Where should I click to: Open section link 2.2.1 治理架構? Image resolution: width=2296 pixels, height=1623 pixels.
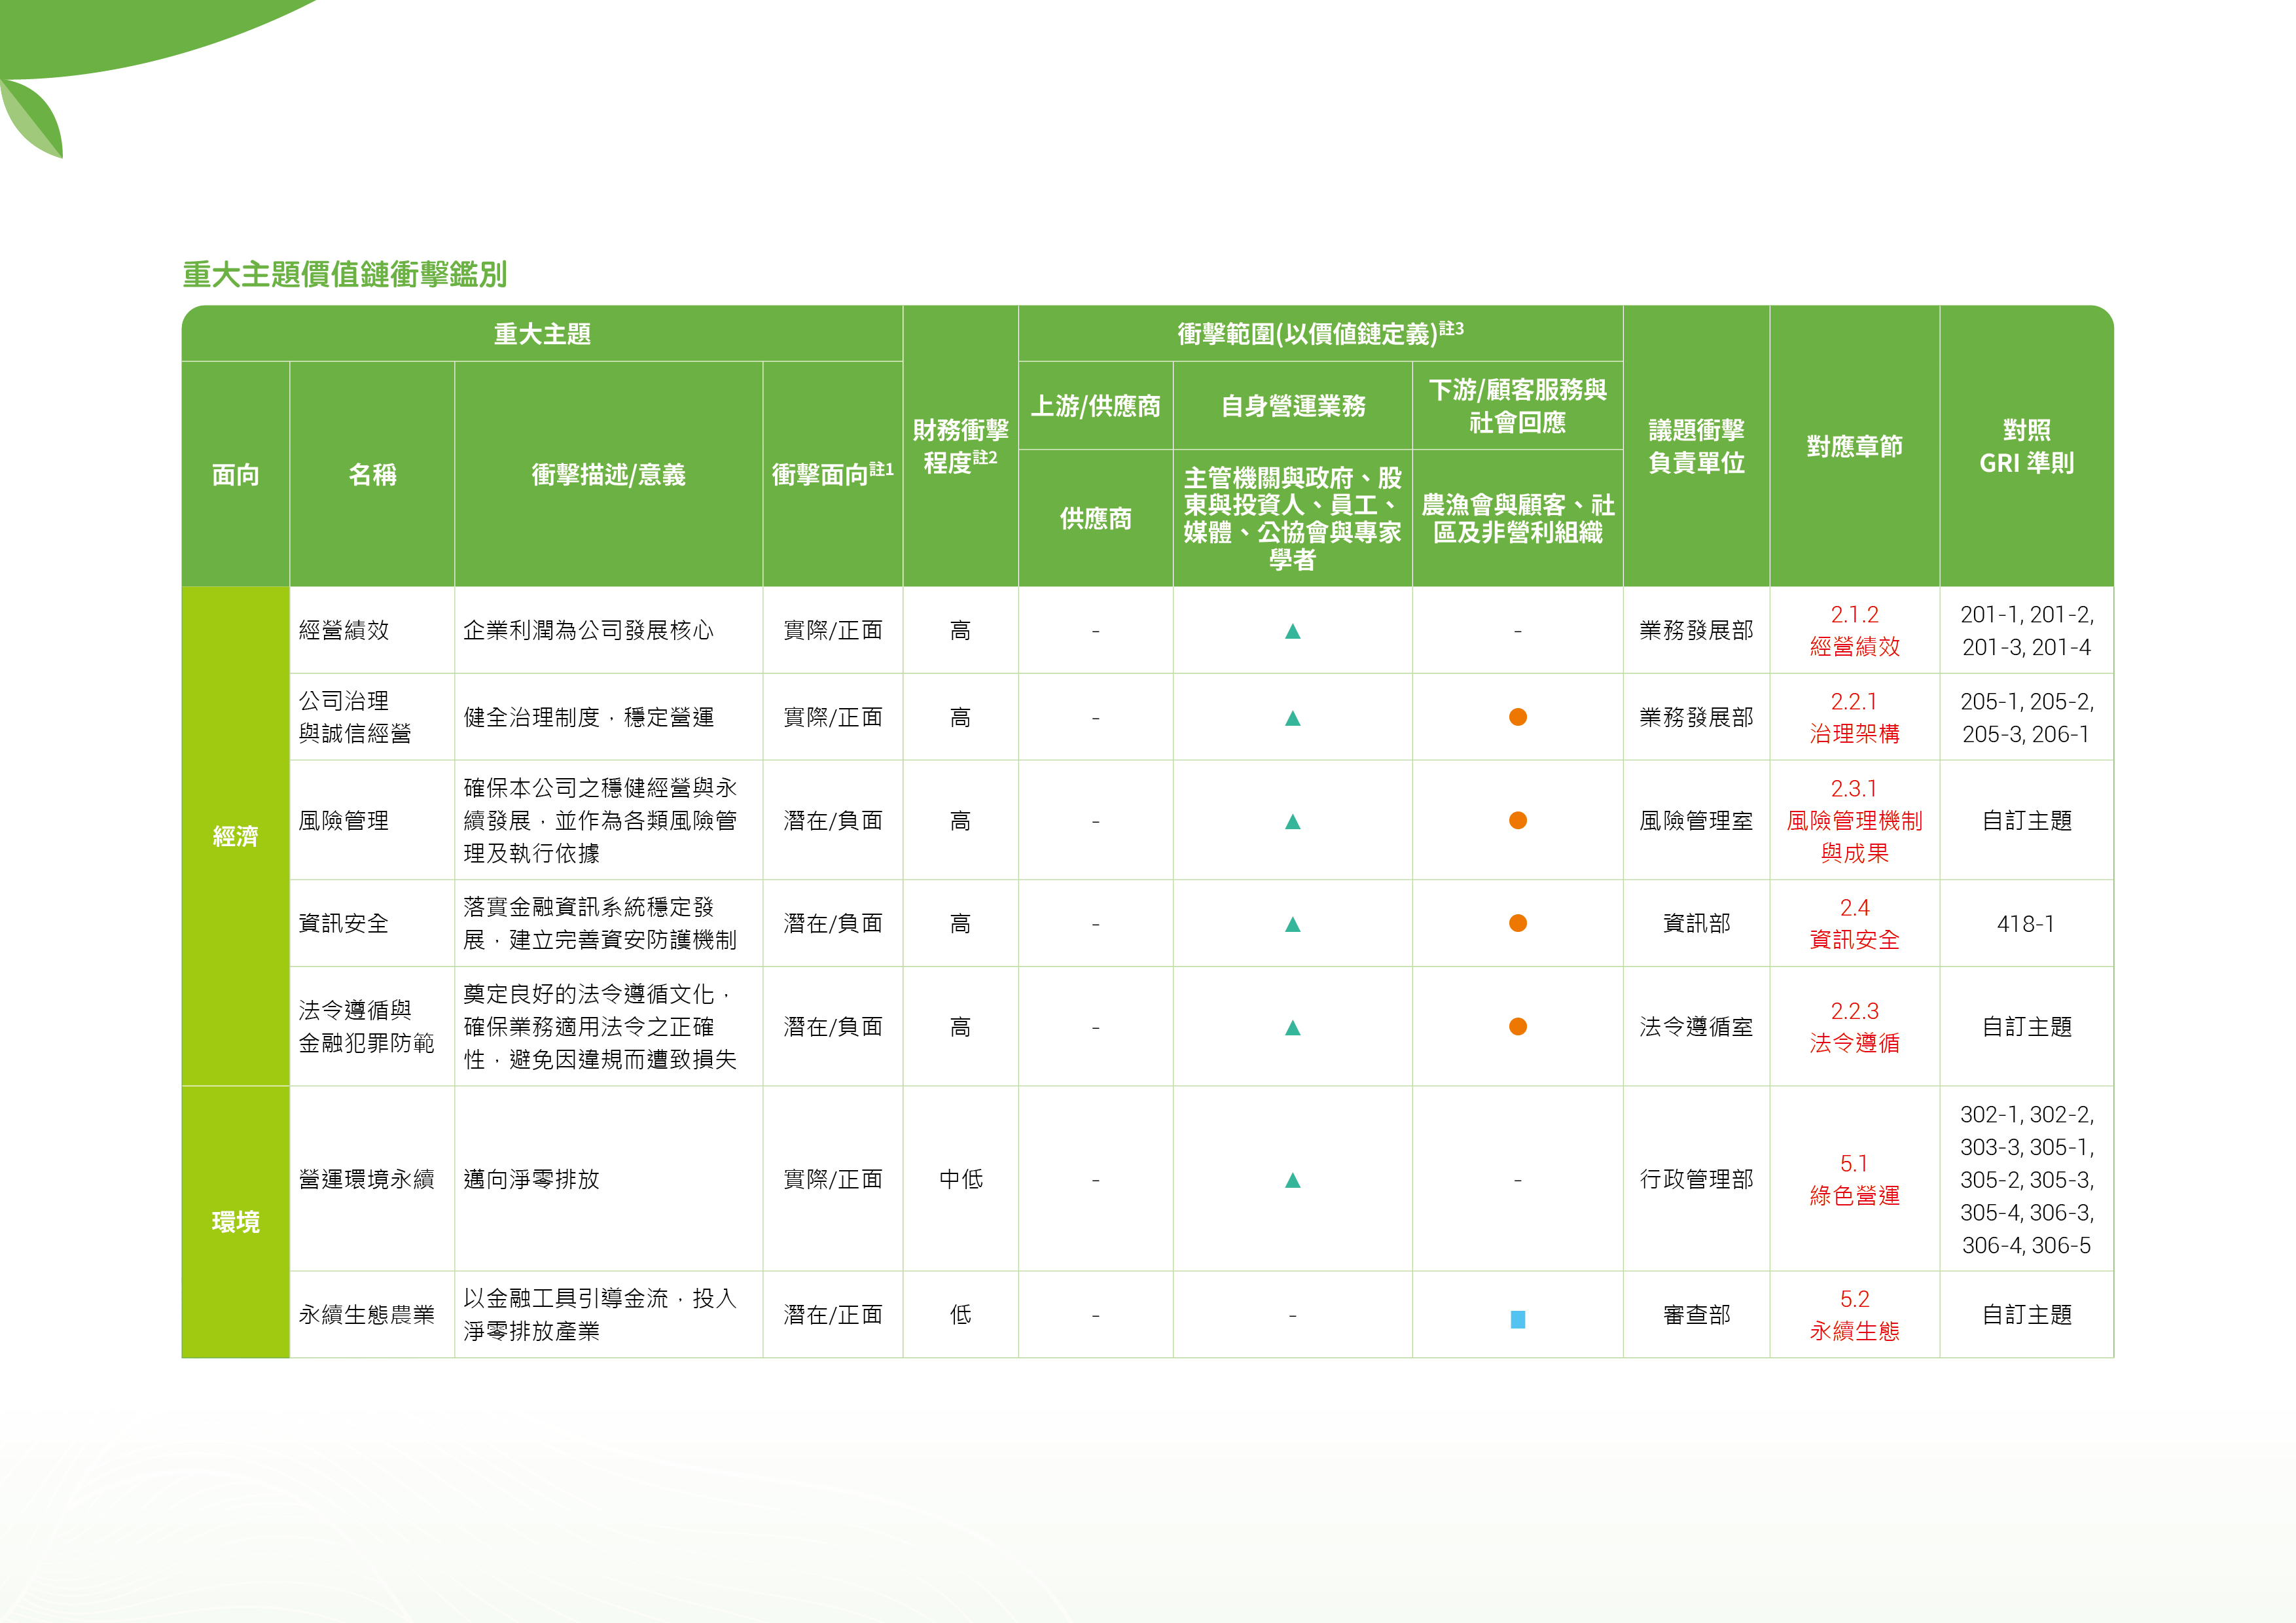point(1854,718)
